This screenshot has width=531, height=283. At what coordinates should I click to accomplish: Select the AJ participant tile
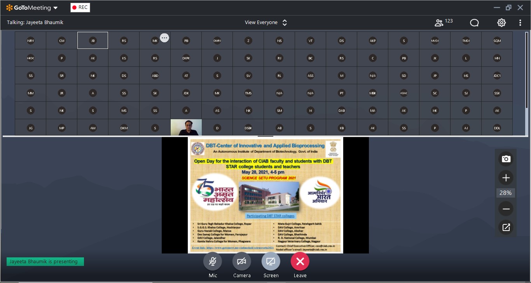(x=466, y=128)
